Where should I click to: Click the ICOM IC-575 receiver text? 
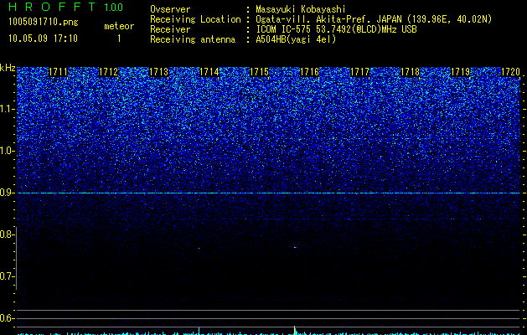(x=336, y=29)
